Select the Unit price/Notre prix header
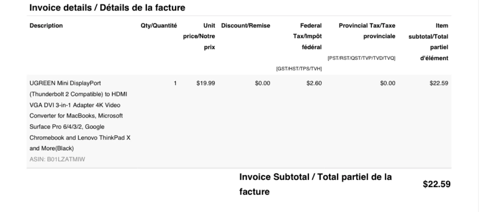 point(199,36)
